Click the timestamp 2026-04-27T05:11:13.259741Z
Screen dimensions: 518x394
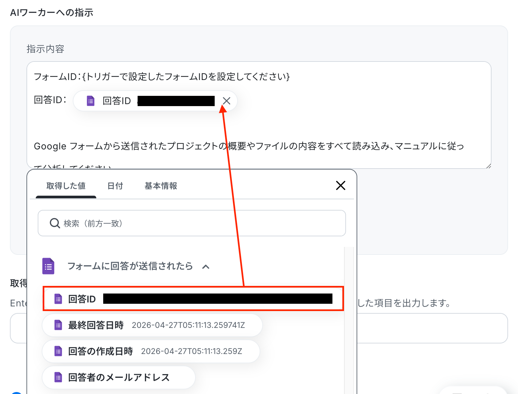click(x=188, y=325)
